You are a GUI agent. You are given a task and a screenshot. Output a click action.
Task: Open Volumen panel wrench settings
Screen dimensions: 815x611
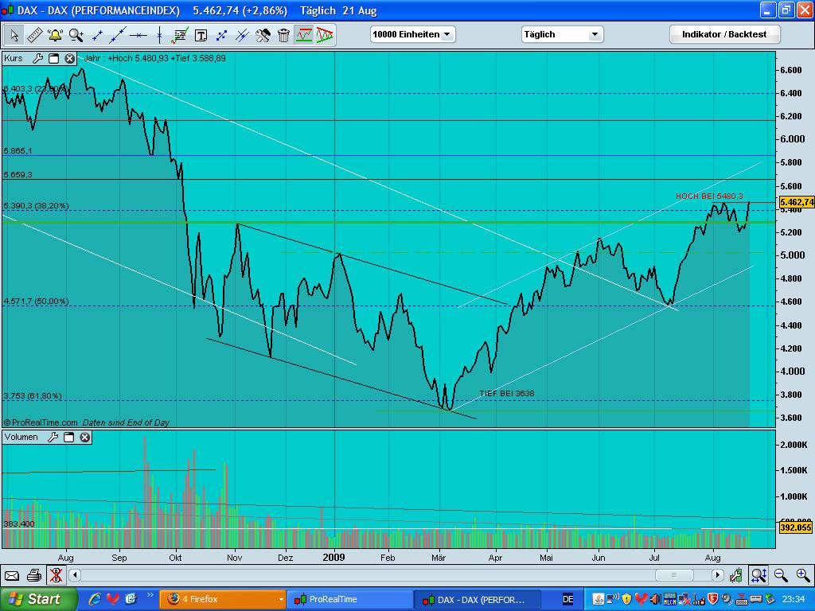pyautogui.click(x=53, y=437)
